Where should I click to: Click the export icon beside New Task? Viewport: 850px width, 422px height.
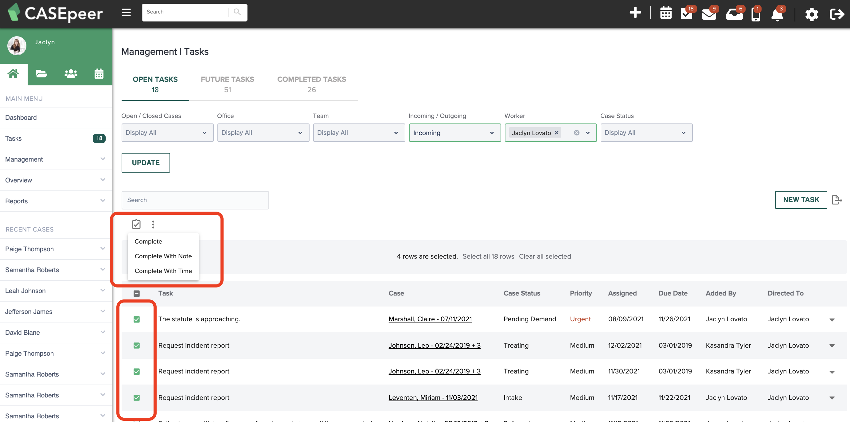[836, 200]
